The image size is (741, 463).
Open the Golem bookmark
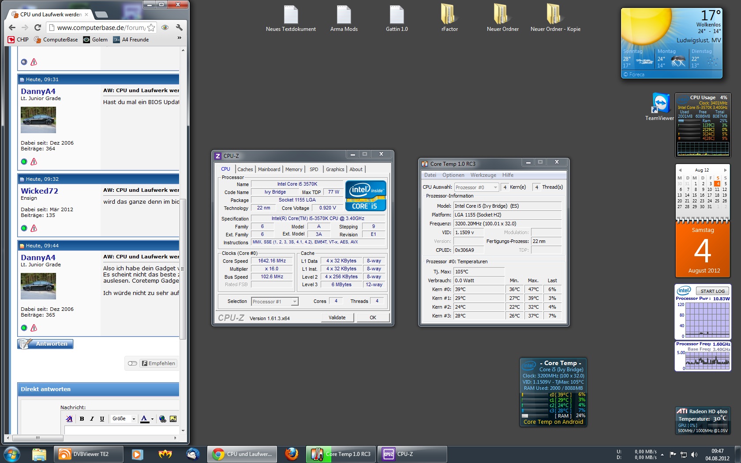95,40
